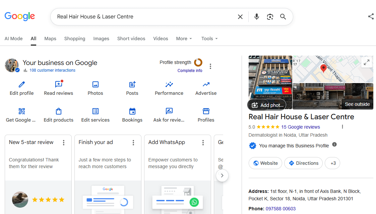This screenshot has height=214, width=376.
Task: Open the Bookings calendar icon
Action: [x=132, y=111]
